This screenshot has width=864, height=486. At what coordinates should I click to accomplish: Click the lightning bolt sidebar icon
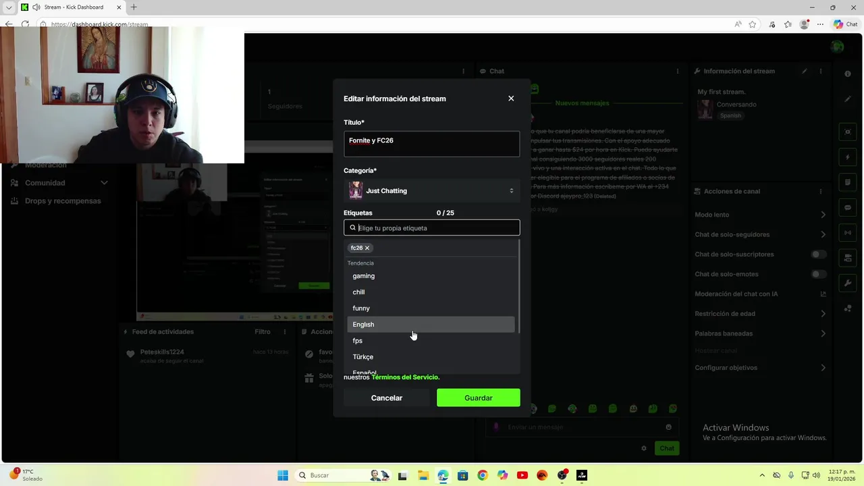pyautogui.click(x=848, y=157)
